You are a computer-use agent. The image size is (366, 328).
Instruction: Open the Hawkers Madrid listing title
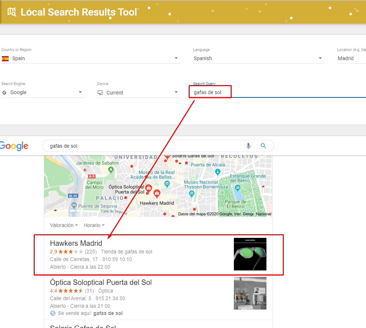pos(76,243)
